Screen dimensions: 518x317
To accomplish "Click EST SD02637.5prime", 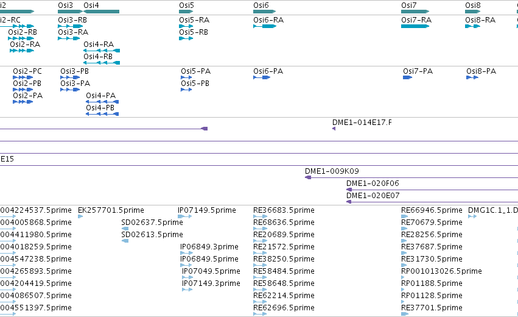I will pyautogui.click(x=152, y=223).
